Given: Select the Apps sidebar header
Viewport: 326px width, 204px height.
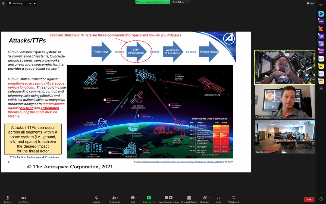Looking at the screenshot, I should [x=321, y=5].
